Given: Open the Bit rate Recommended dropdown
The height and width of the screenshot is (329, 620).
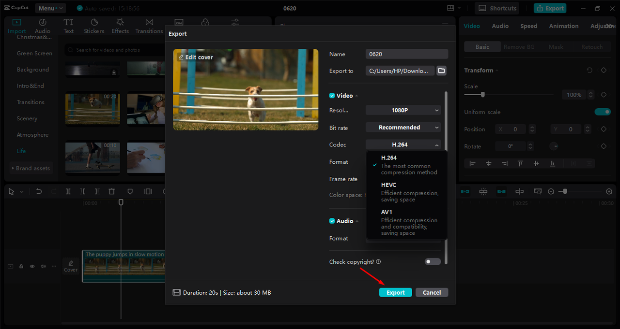Looking at the screenshot, I should click(403, 128).
